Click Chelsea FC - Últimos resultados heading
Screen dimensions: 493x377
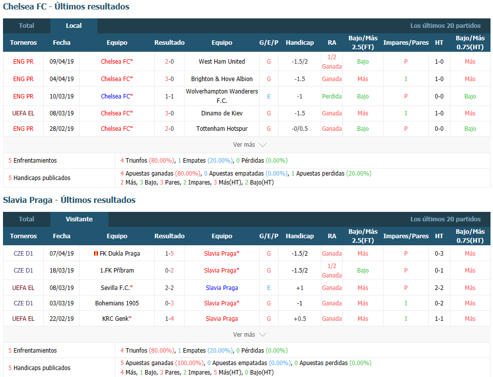click(x=66, y=6)
